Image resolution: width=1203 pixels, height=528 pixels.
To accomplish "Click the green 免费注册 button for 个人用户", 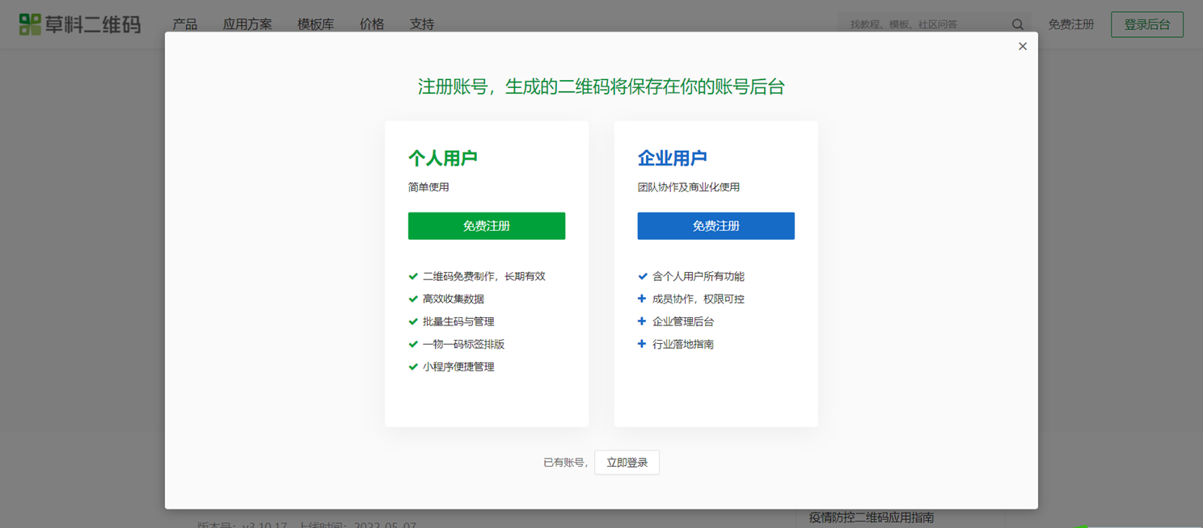I will (x=487, y=226).
